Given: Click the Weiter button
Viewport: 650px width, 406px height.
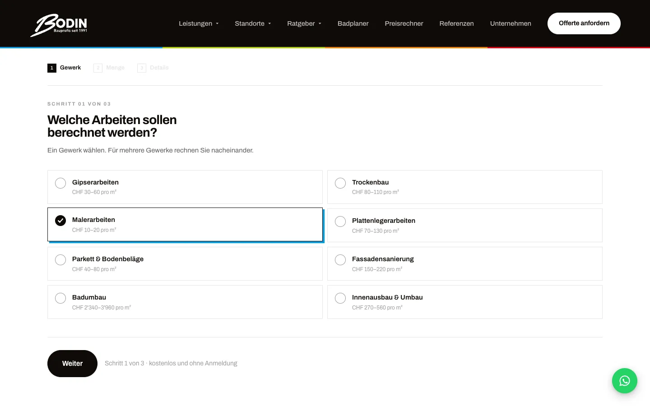Looking at the screenshot, I should click(72, 364).
